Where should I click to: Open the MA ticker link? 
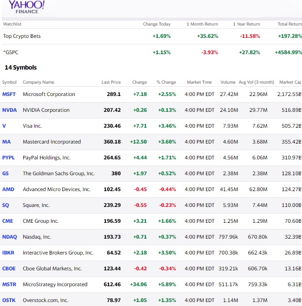pos(7,142)
